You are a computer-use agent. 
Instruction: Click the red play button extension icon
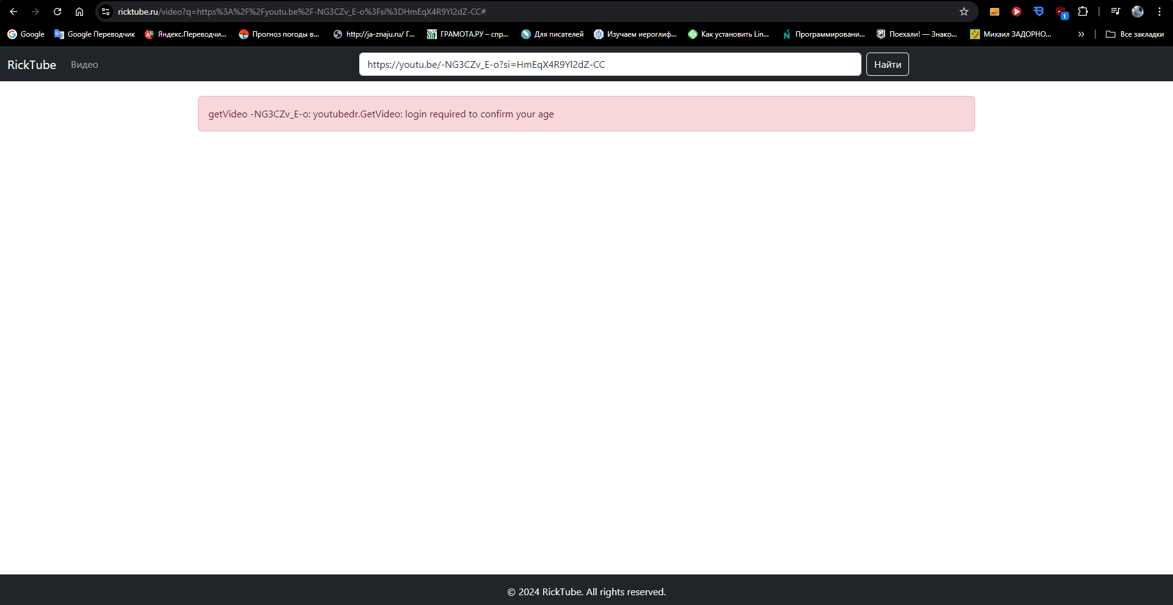(x=1017, y=12)
